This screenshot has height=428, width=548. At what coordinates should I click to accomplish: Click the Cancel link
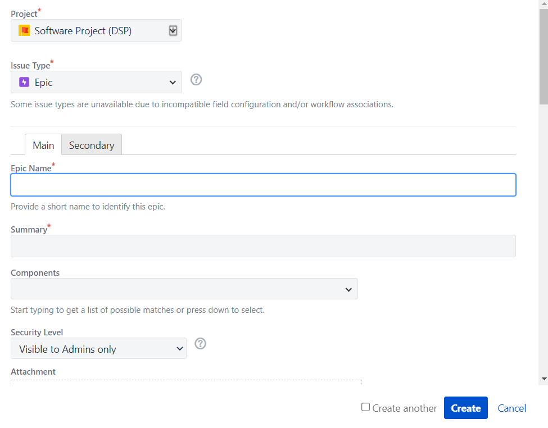pyautogui.click(x=511, y=408)
